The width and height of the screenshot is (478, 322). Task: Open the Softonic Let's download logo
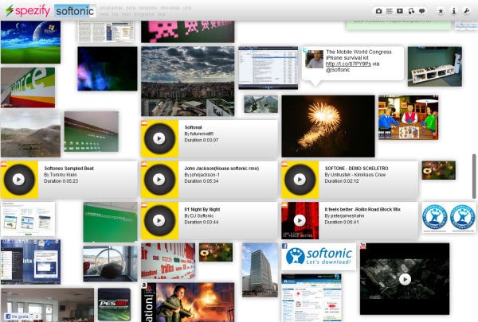coord(319,257)
